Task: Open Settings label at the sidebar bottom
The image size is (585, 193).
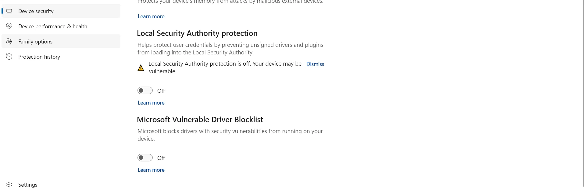Action: pos(28,185)
